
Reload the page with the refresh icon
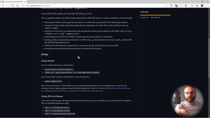click(12, 6)
